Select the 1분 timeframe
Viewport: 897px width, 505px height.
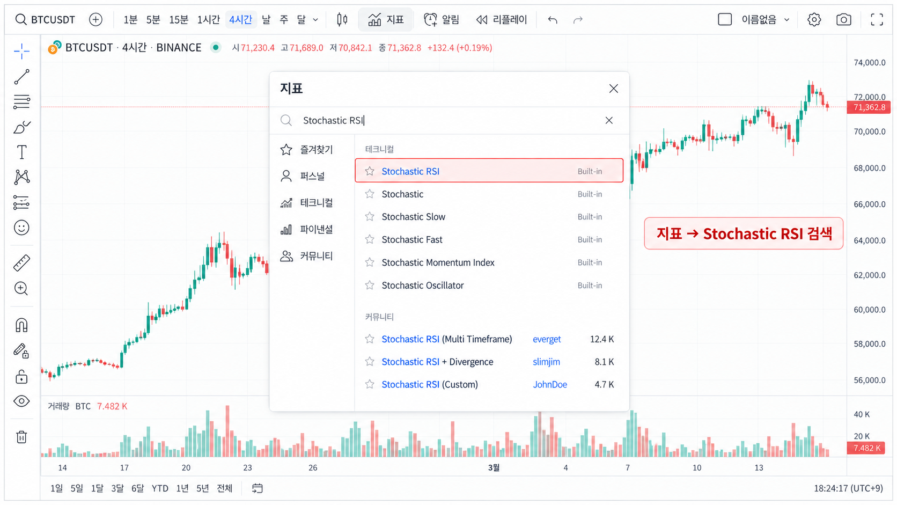point(130,20)
